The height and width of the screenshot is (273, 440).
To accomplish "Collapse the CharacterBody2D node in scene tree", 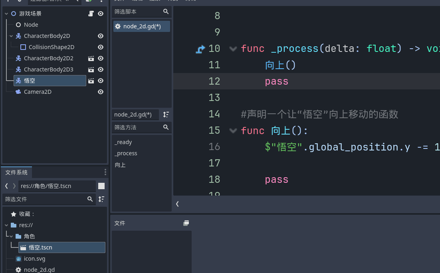I will tap(11, 36).
